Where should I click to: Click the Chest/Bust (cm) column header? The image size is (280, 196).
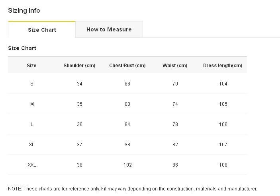(127, 65)
